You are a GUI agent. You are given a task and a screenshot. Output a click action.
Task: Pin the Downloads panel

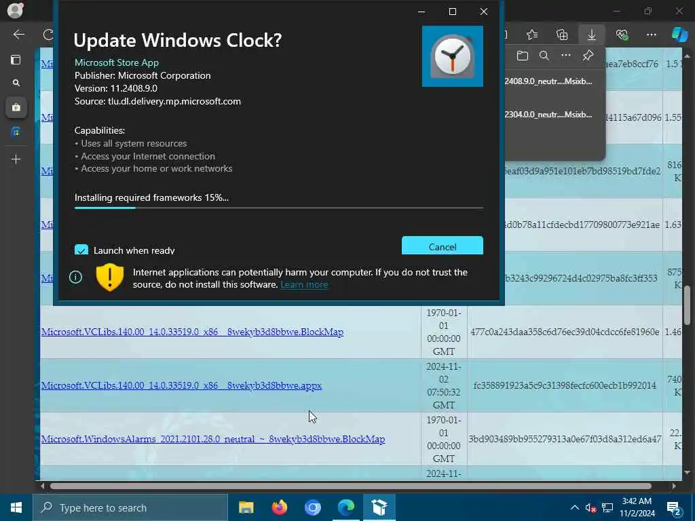click(588, 56)
